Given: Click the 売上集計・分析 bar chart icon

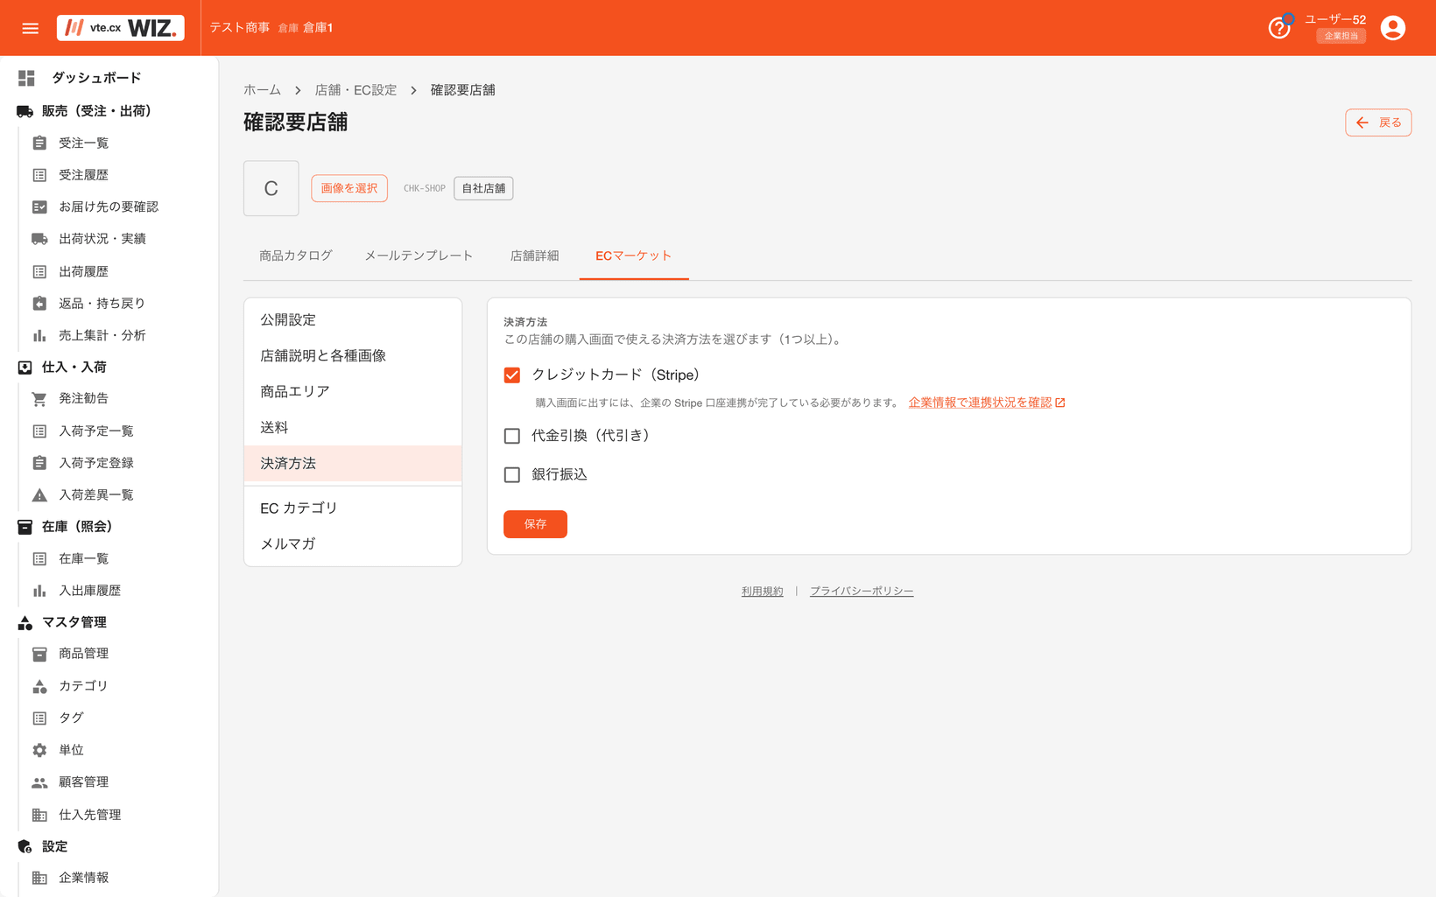Looking at the screenshot, I should pyautogui.click(x=39, y=335).
